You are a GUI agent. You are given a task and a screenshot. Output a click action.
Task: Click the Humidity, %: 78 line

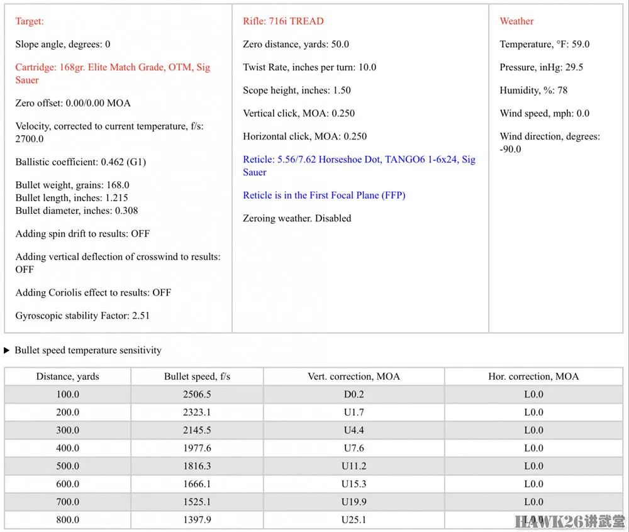click(x=533, y=90)
